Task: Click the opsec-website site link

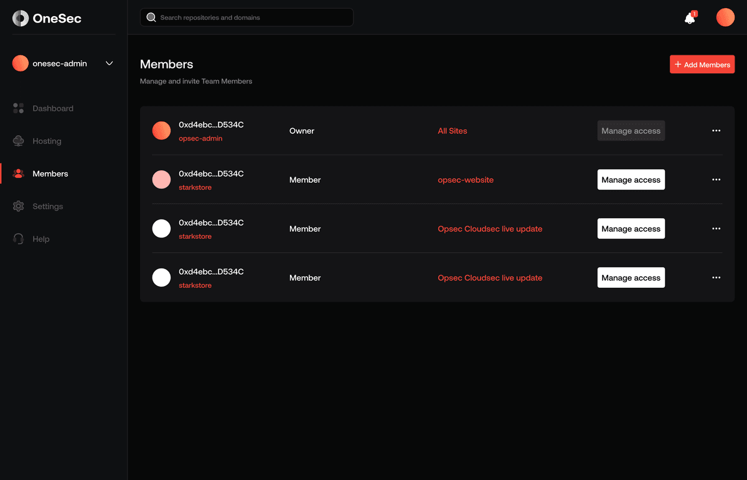Action: click(x=465, y=180)
